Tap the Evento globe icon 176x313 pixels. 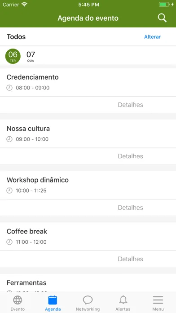(x=18, y=300)
